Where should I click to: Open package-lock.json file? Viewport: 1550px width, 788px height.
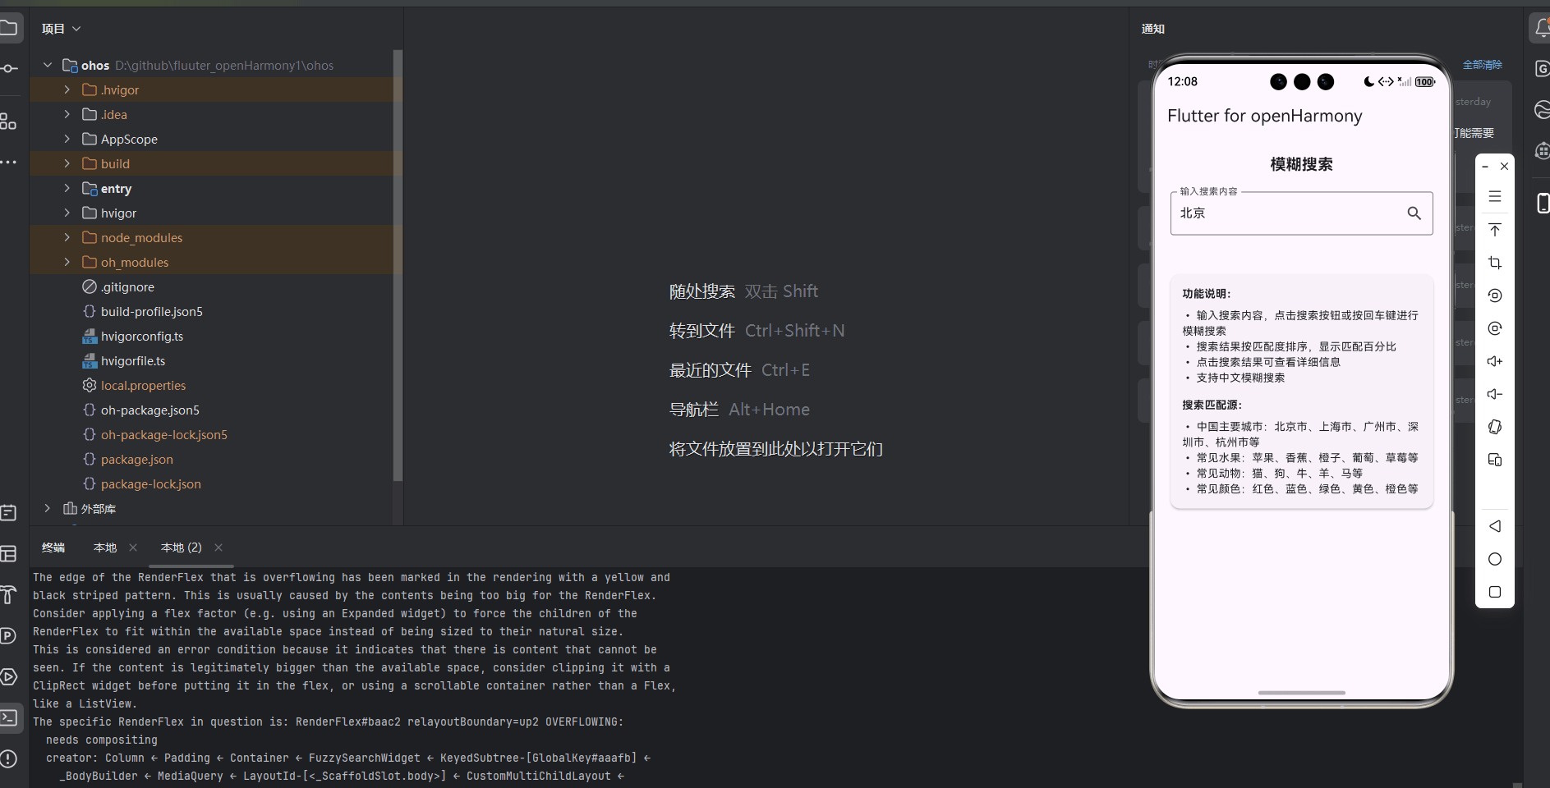tap(150, 483)
